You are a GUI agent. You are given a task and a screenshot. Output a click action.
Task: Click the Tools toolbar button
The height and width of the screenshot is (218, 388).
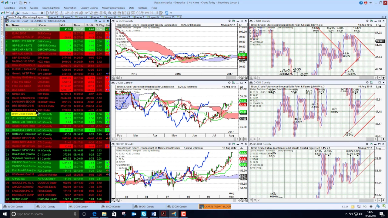click(x=34, y=13)
